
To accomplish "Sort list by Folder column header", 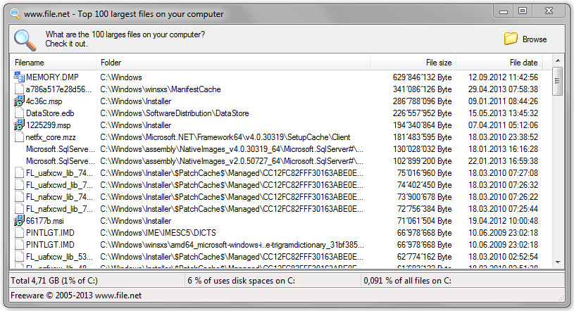I will 232,63.
